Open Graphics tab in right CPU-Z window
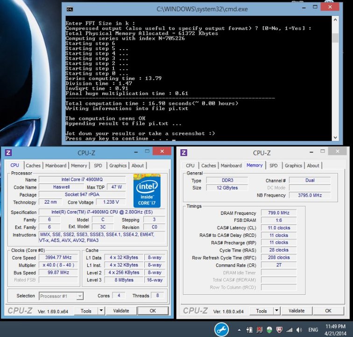The image size is (353, 337). click(293, 166)
